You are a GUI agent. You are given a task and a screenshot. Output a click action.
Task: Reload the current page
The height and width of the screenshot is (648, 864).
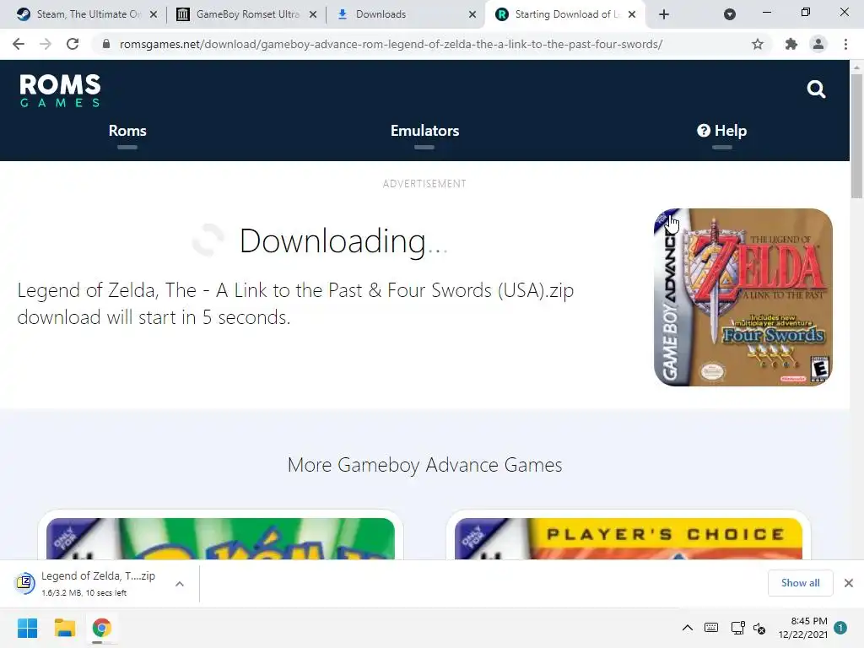(x=73, y=44)
